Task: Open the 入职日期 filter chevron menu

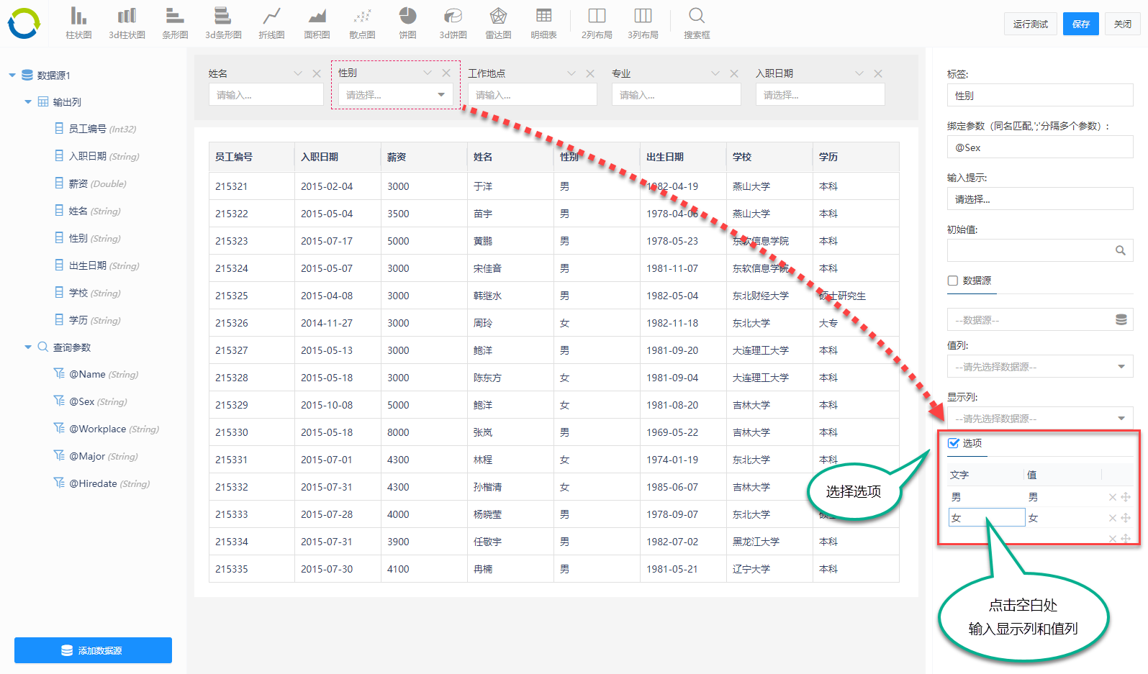Action: click(x=859, y=73)
